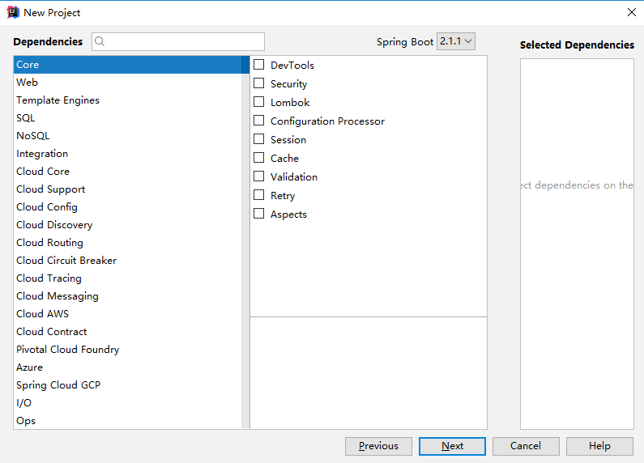Select the Web category
This screenshot has width=644, height=463.
128,82
